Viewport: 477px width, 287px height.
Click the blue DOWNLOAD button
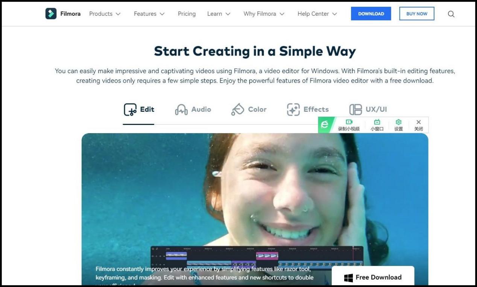pos(371,14)
